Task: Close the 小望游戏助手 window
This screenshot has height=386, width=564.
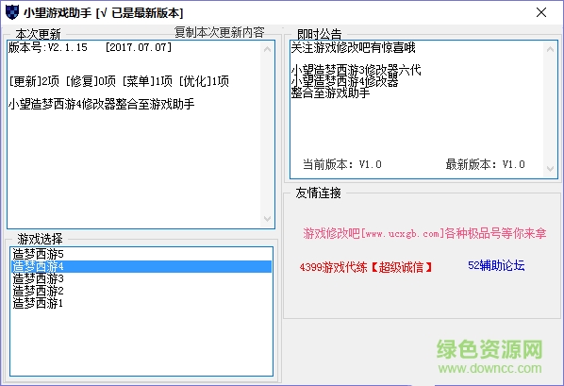Action: pyautogui.click(x=541, y=12)
